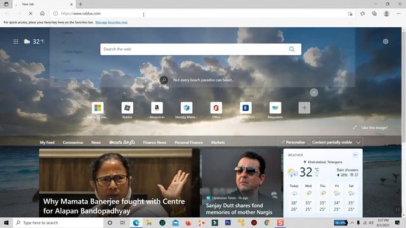Click the system clock showing 3:37 PM
The image size is (406, 228).
(383, 222)
